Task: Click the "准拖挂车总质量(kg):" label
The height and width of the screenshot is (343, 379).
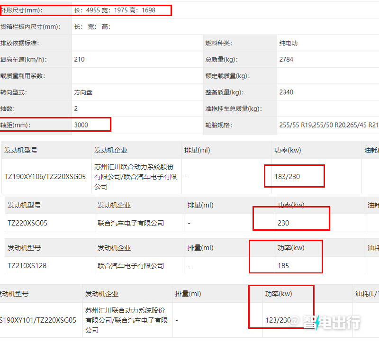Action: 234,109
